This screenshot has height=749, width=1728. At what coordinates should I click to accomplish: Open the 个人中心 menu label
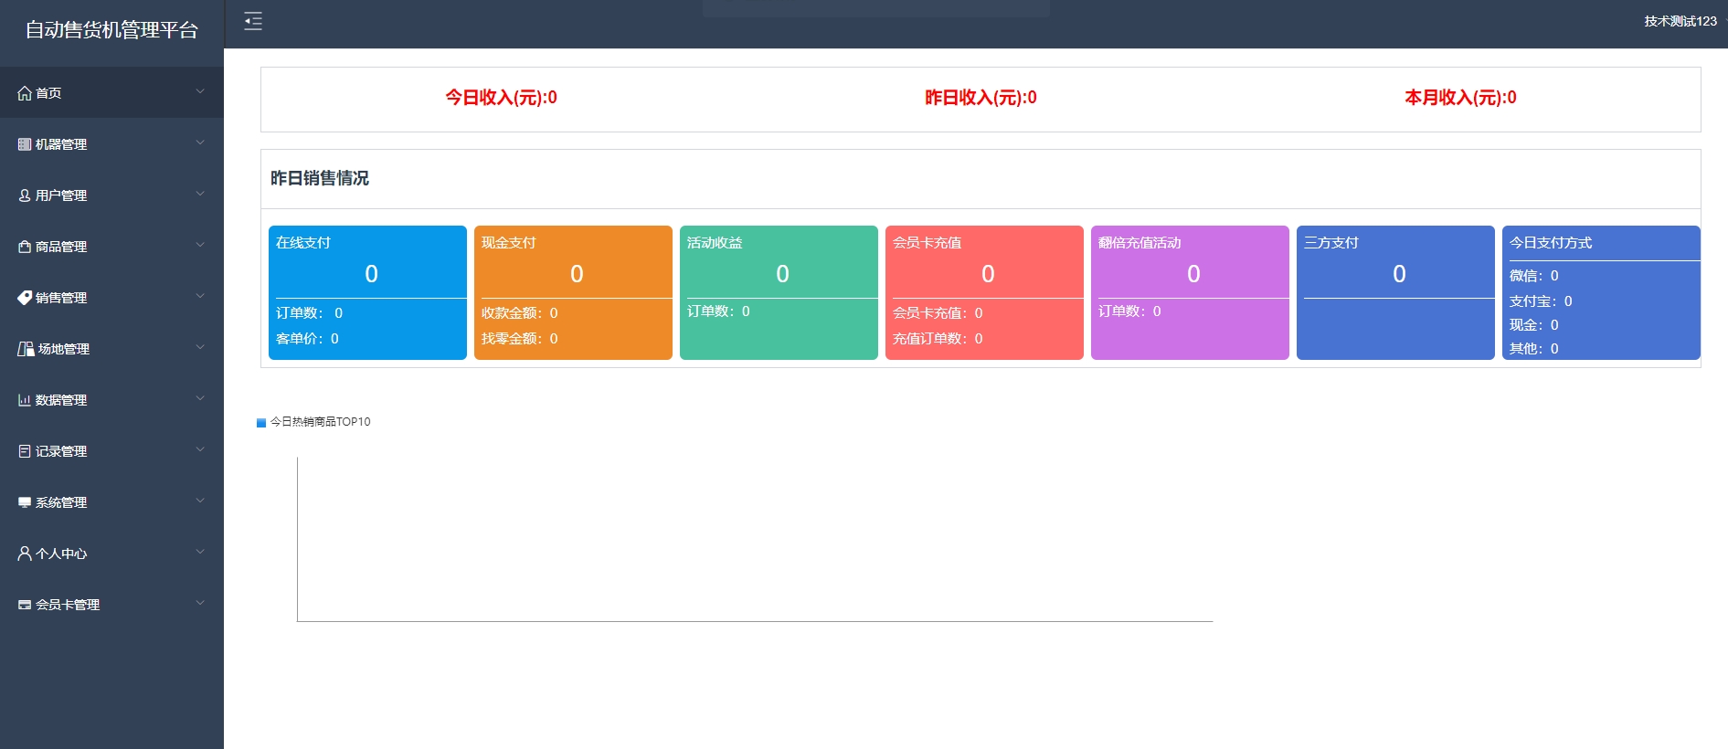click(61, 554)
